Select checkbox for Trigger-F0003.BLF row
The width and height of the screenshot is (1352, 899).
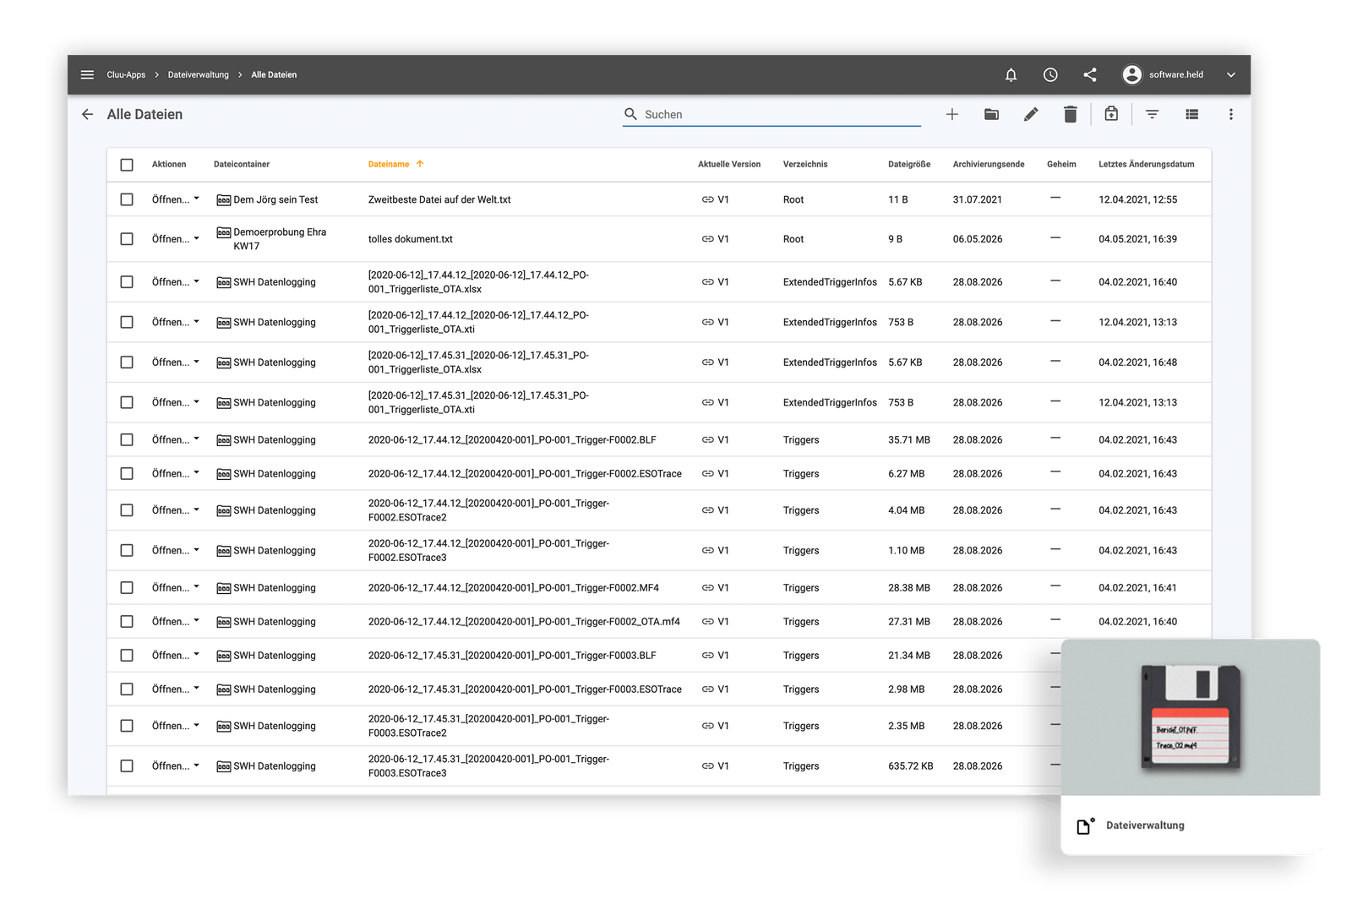(127, 655)
